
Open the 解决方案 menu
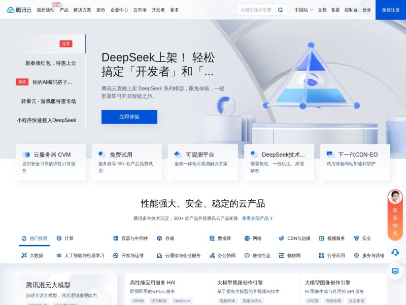[x=82, y=10]
